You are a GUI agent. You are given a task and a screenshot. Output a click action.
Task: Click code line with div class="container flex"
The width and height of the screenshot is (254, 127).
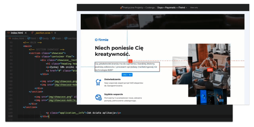[x=54, y=56]
